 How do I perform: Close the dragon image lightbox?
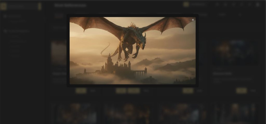click(193, 20)
